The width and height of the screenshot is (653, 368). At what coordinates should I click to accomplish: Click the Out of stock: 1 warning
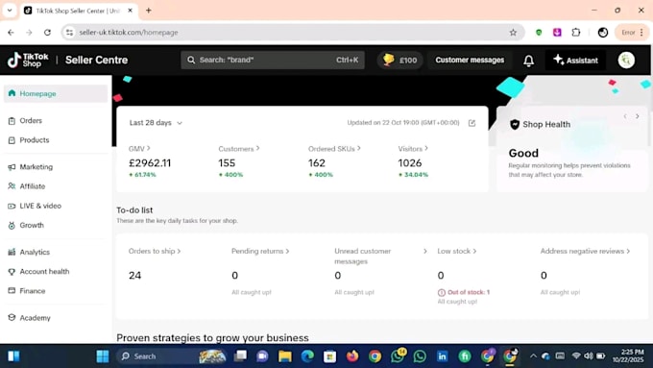click(464, 292)
